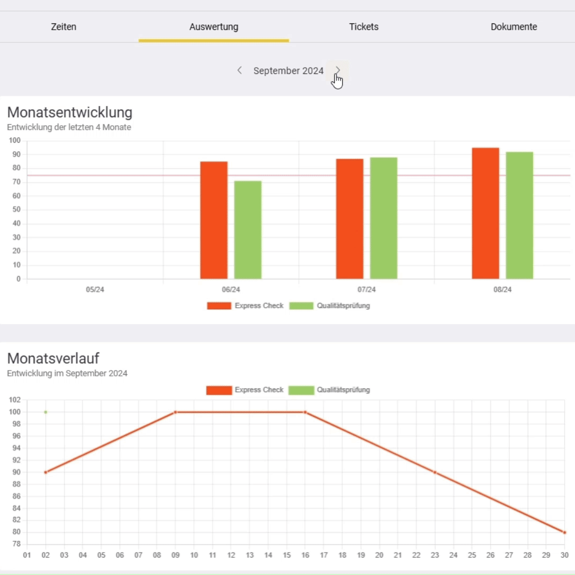
Task: Click the orange Express Check bar for 06/24
Action: coord(213,220)
